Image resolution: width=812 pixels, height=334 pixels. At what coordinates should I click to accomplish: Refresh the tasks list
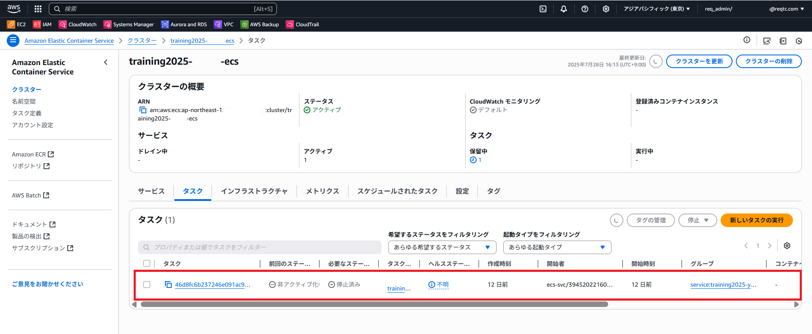tap(616, 220)
